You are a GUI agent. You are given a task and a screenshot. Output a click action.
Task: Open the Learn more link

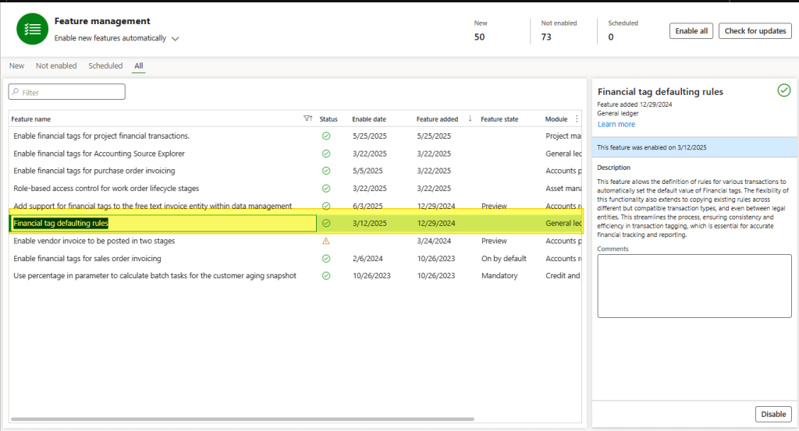[x=616, y=125]
